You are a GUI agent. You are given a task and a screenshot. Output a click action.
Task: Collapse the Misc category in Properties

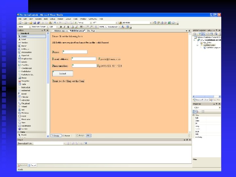click(194, 115)
